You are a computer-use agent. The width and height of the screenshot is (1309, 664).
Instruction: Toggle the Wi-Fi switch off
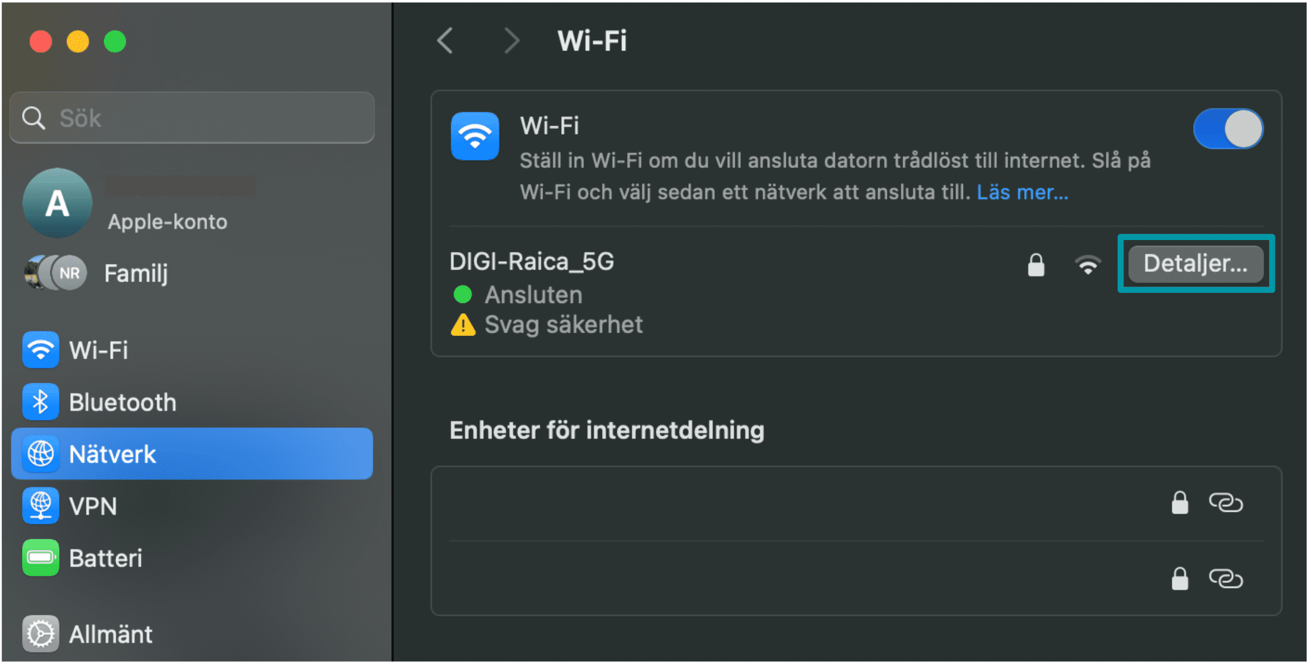point(1228,129)
